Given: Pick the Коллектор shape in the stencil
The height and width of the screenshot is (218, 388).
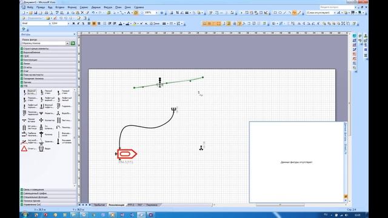Looking at the screenshot, I should (47, 120).
